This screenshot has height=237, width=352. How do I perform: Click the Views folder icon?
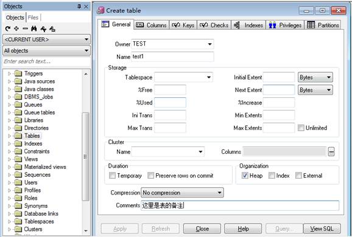pos(18,159)
